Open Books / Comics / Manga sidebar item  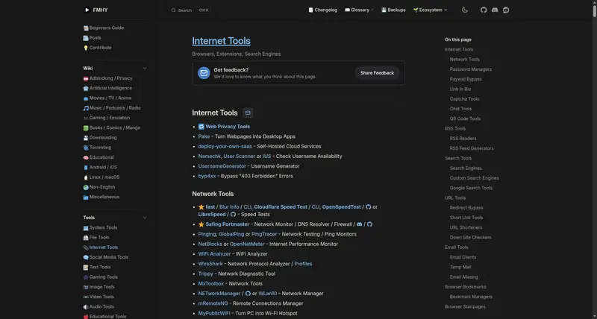(x=111, y=127)
